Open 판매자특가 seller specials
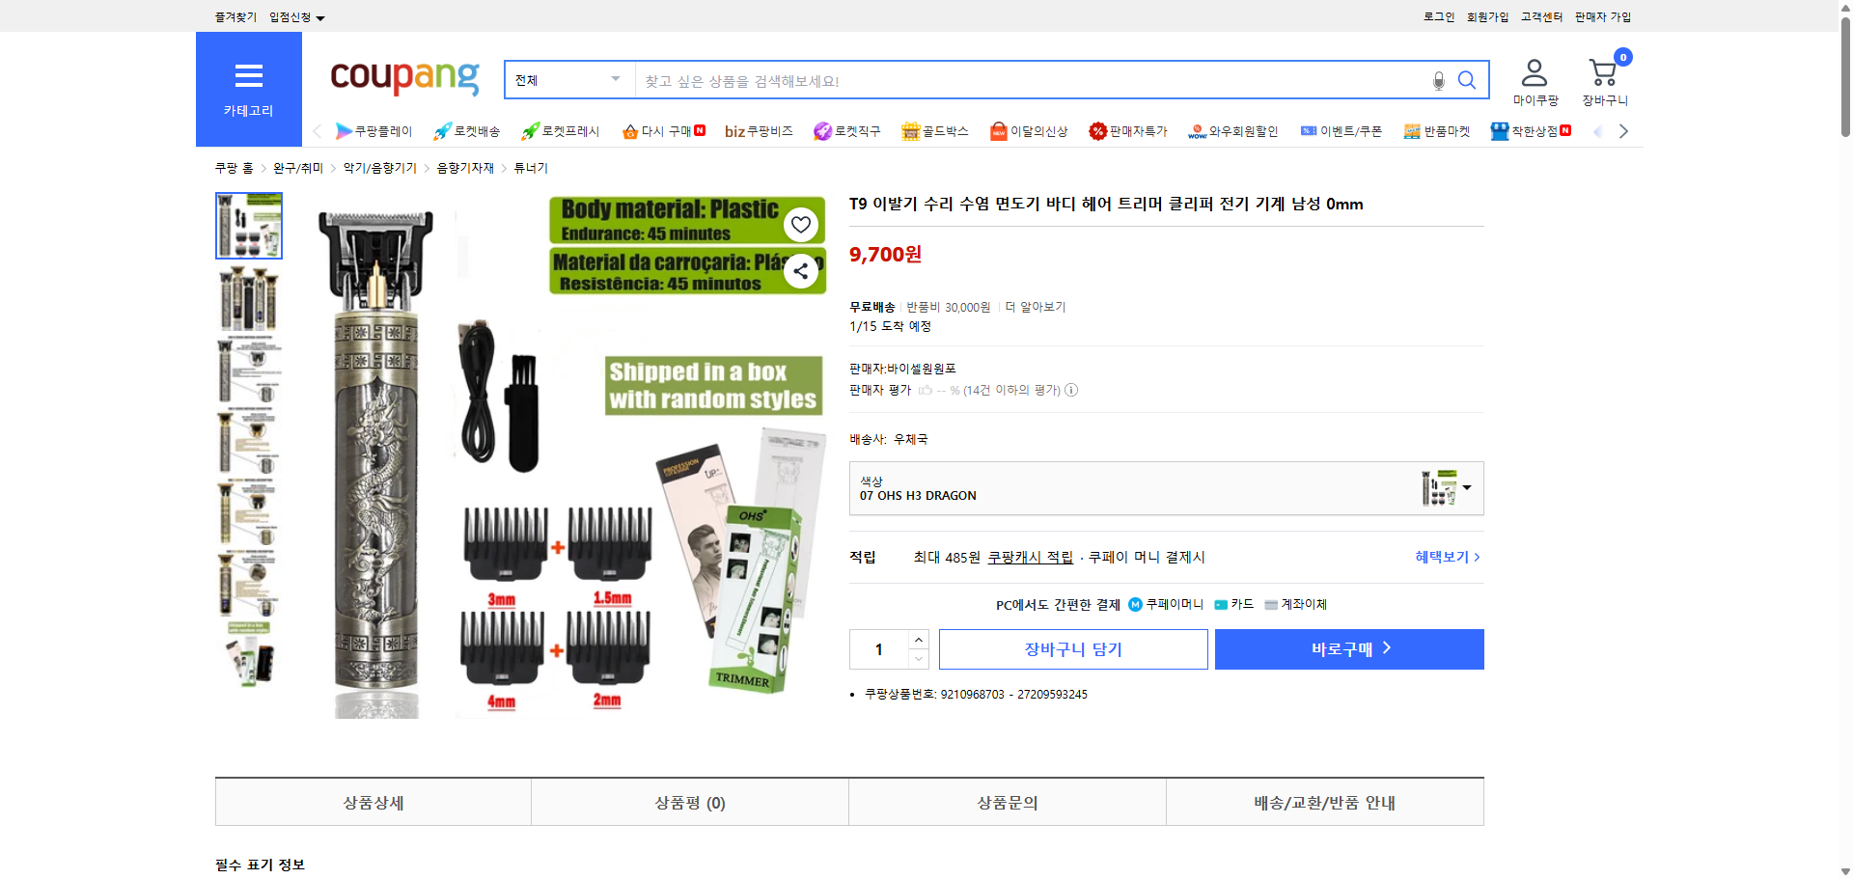The height and width of the screenshot is (879, 1853). 1128,131
